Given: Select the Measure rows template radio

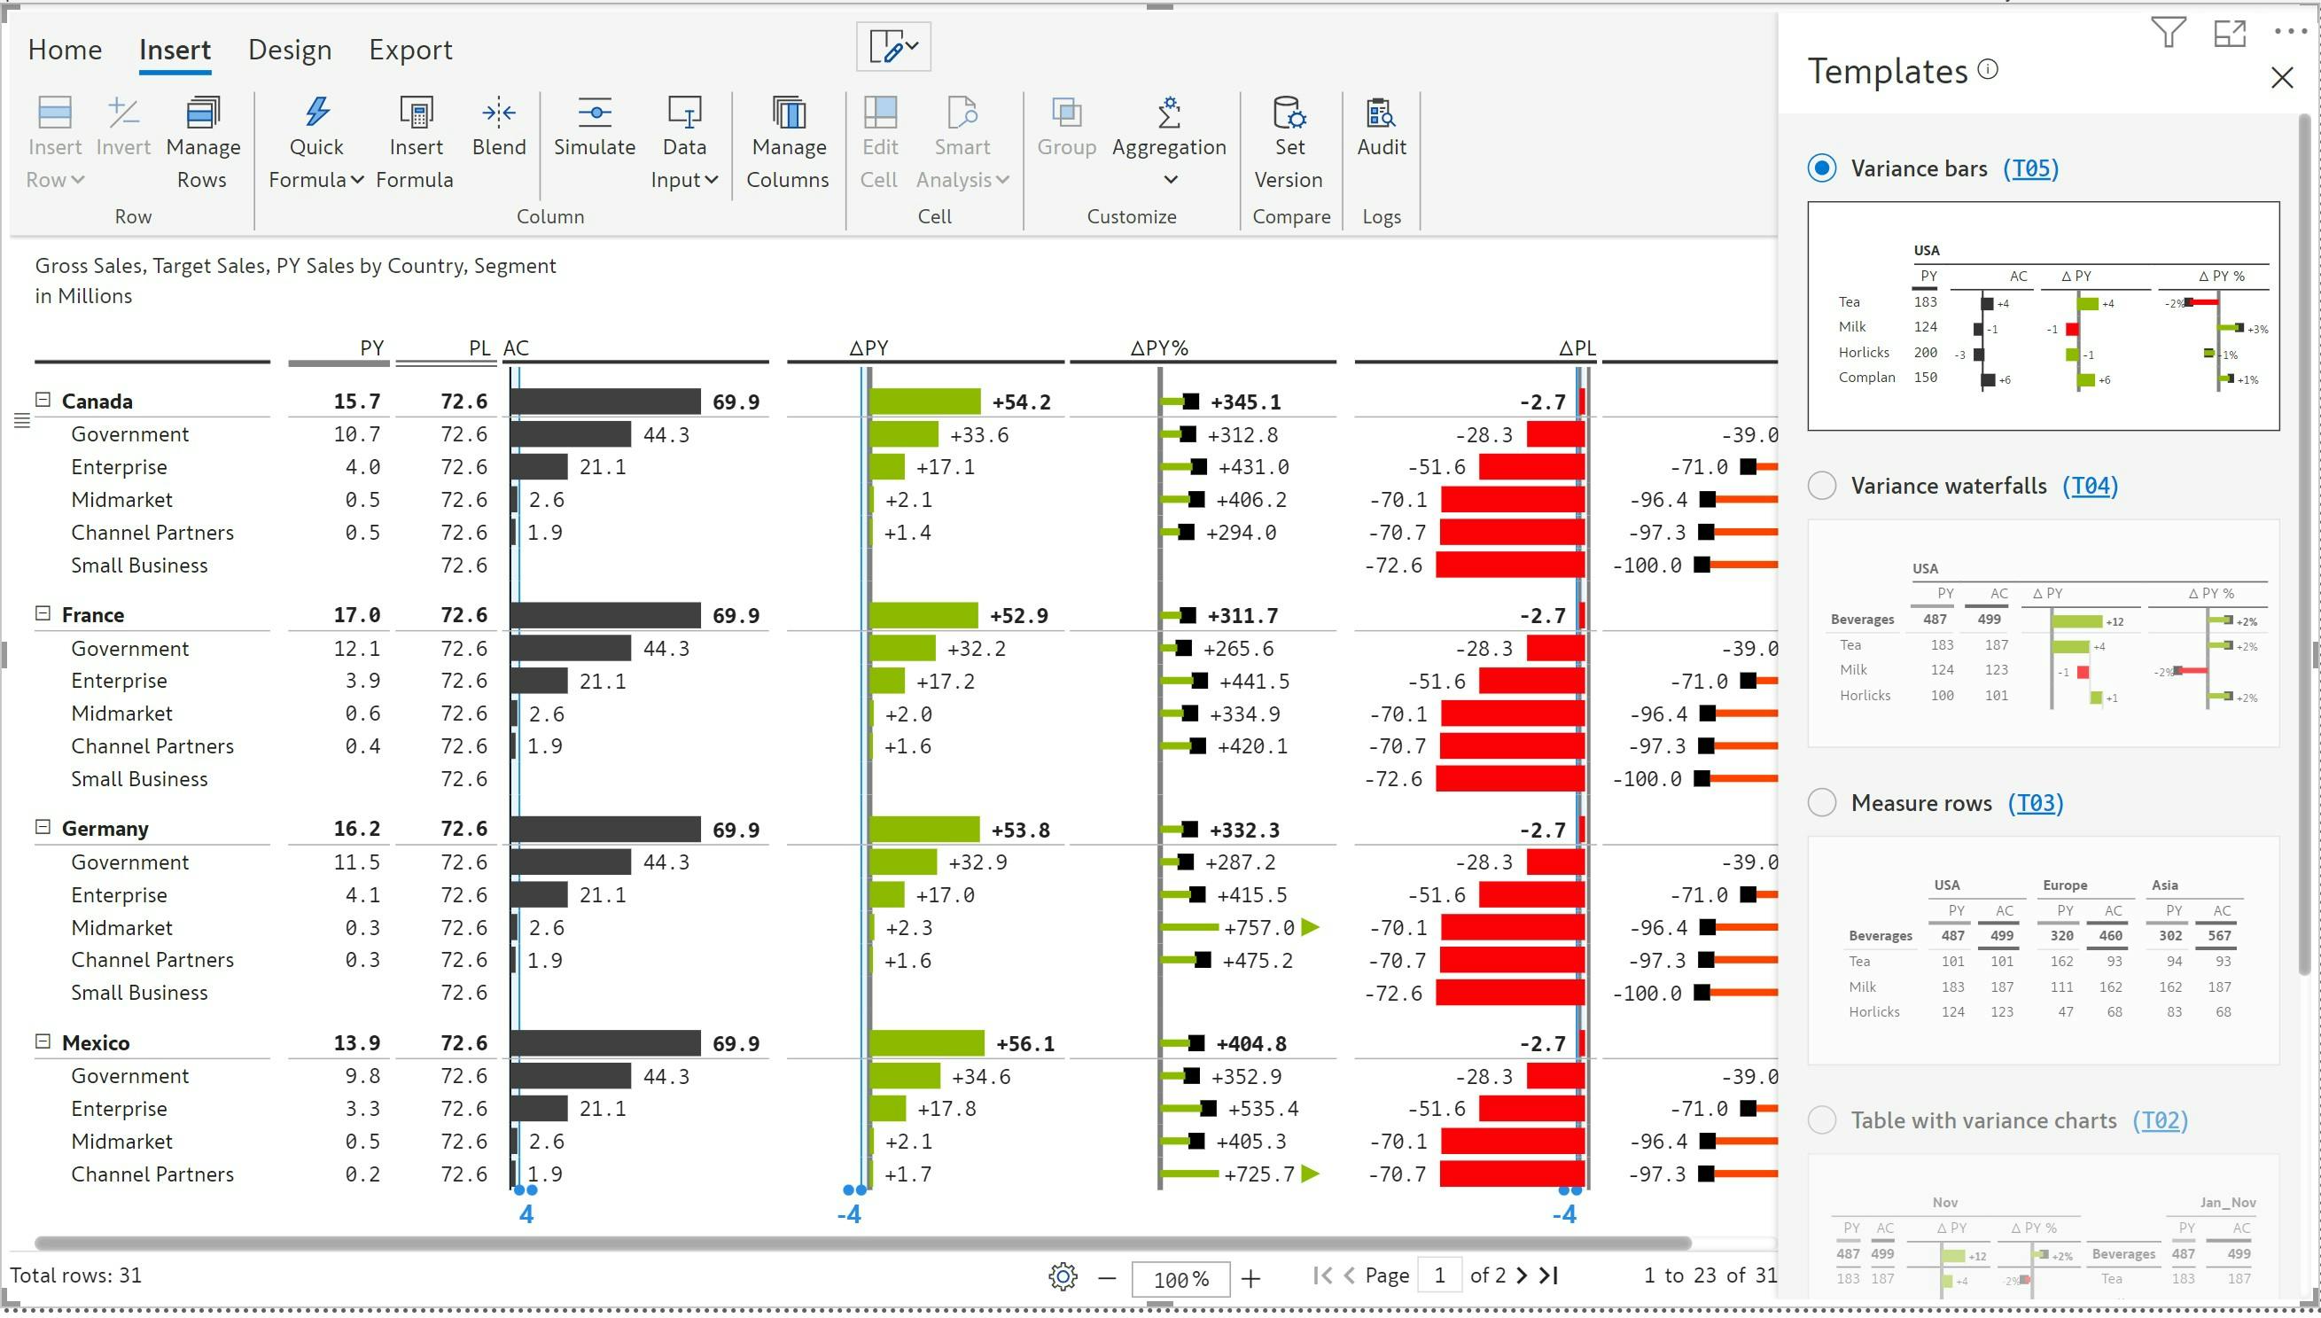Looking at the screenshot, I should pos(1821,803).
